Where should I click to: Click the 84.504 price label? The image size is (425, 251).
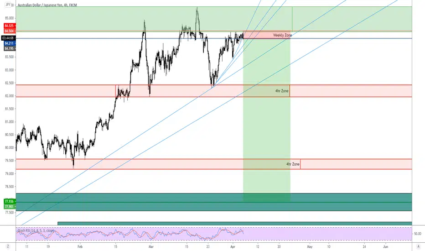tap(9, 31)
